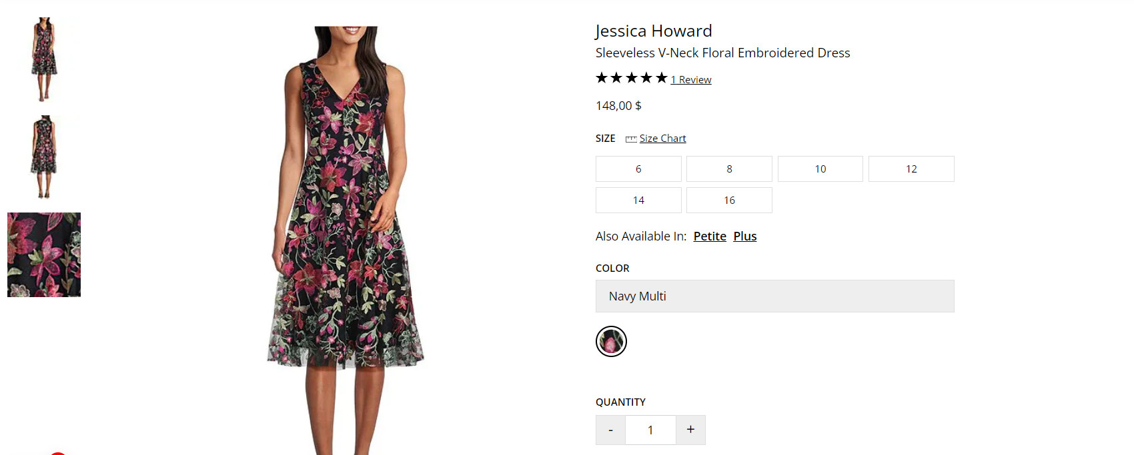Read the 1 Review link

click(x=691, y=80)
